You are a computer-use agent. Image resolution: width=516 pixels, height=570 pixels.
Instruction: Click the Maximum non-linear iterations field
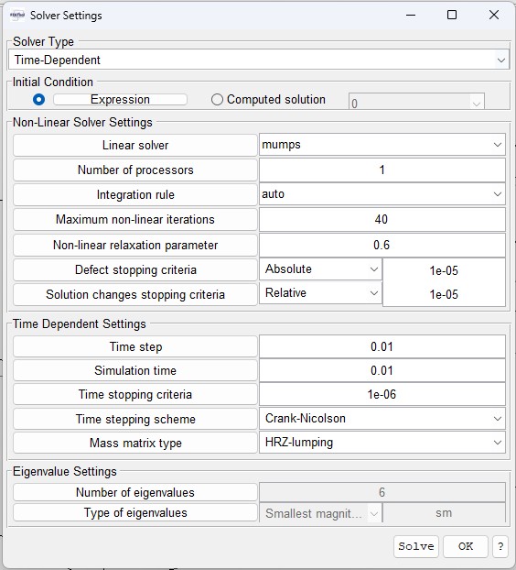tap(382, 219)
